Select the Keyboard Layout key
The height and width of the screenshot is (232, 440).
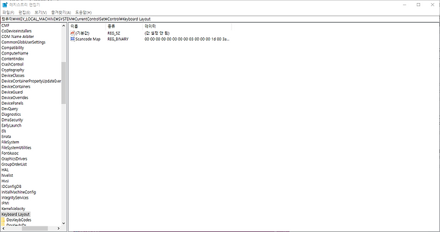pos(15,214)
